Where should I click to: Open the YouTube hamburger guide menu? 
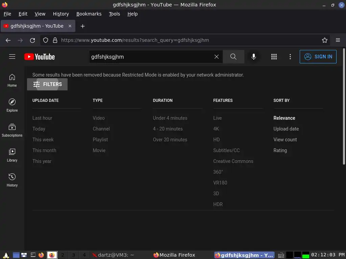point(12,57)
